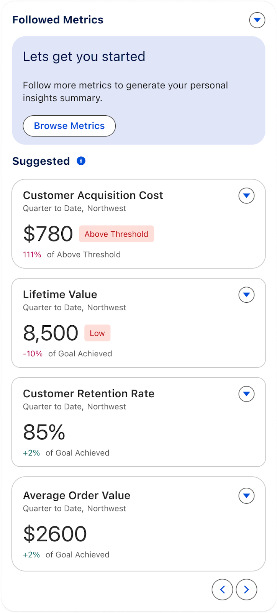Expand Lifetime Value card options
The height and width of the screenshot is (613, 277).
click(246, 295)
